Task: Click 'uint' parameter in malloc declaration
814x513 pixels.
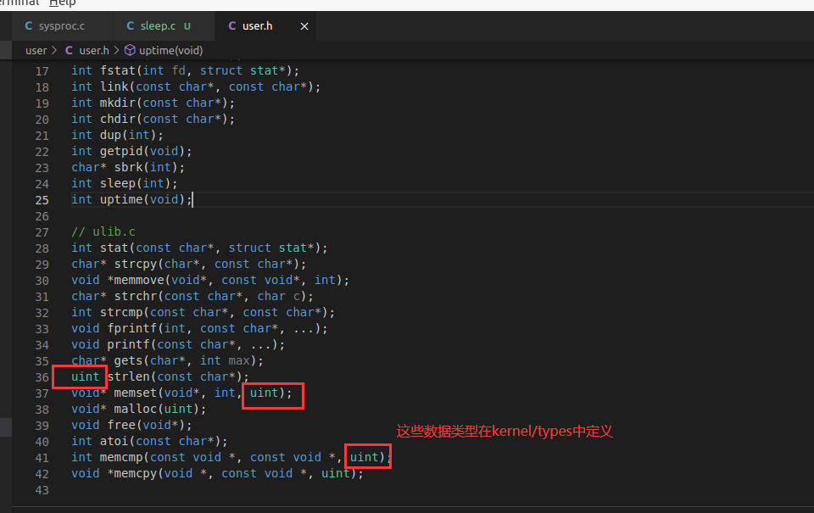Action: tap(179, 409)
